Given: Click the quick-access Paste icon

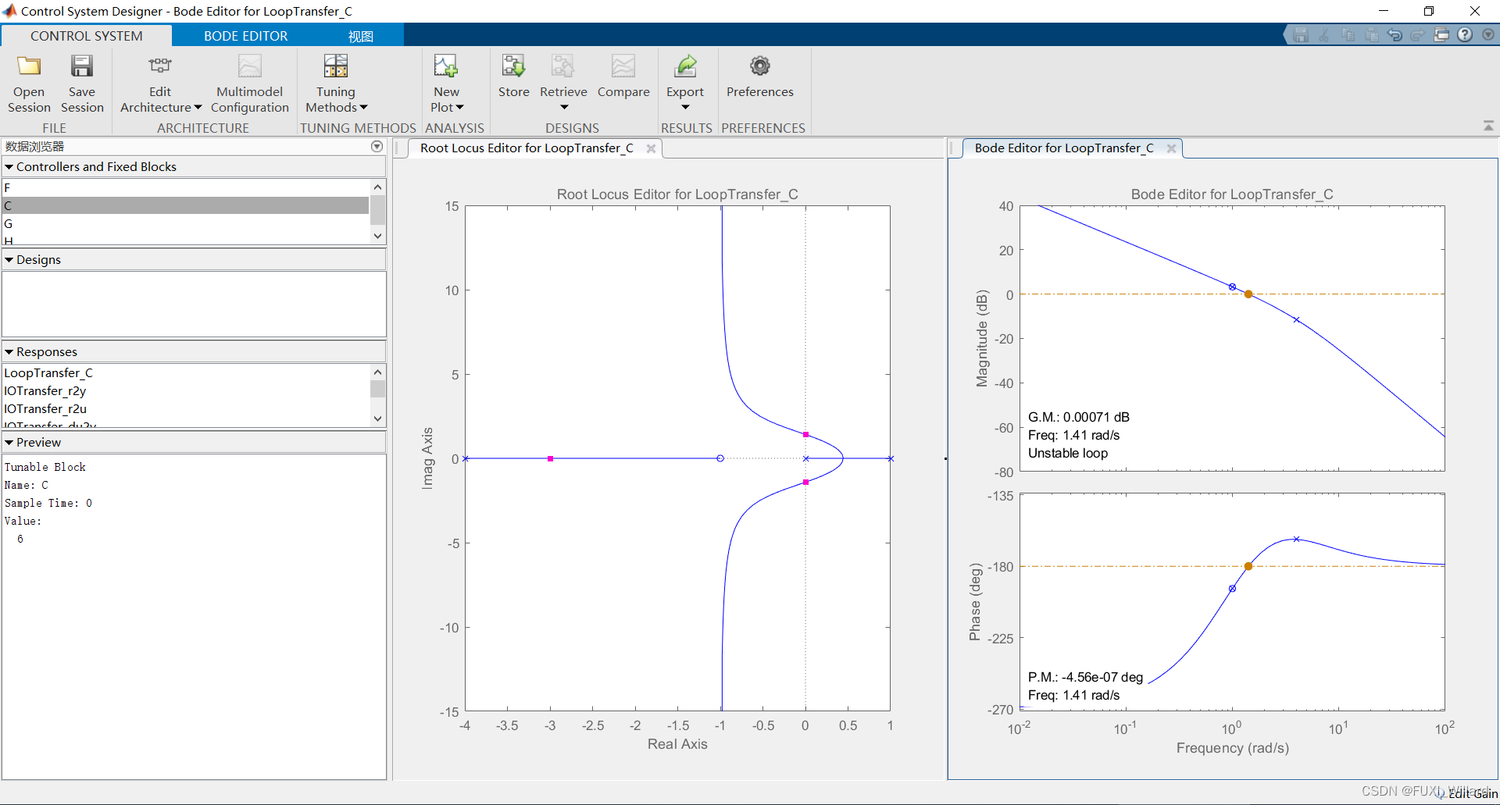Looking at the screenshot, I should point(1371,35).
